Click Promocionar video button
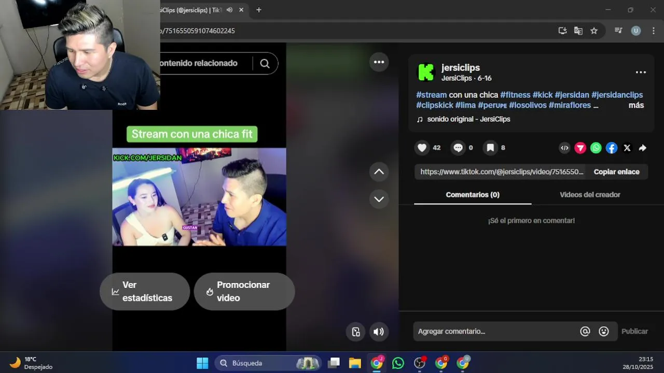The width and height of the screenshot is (664, 373). 244,292
